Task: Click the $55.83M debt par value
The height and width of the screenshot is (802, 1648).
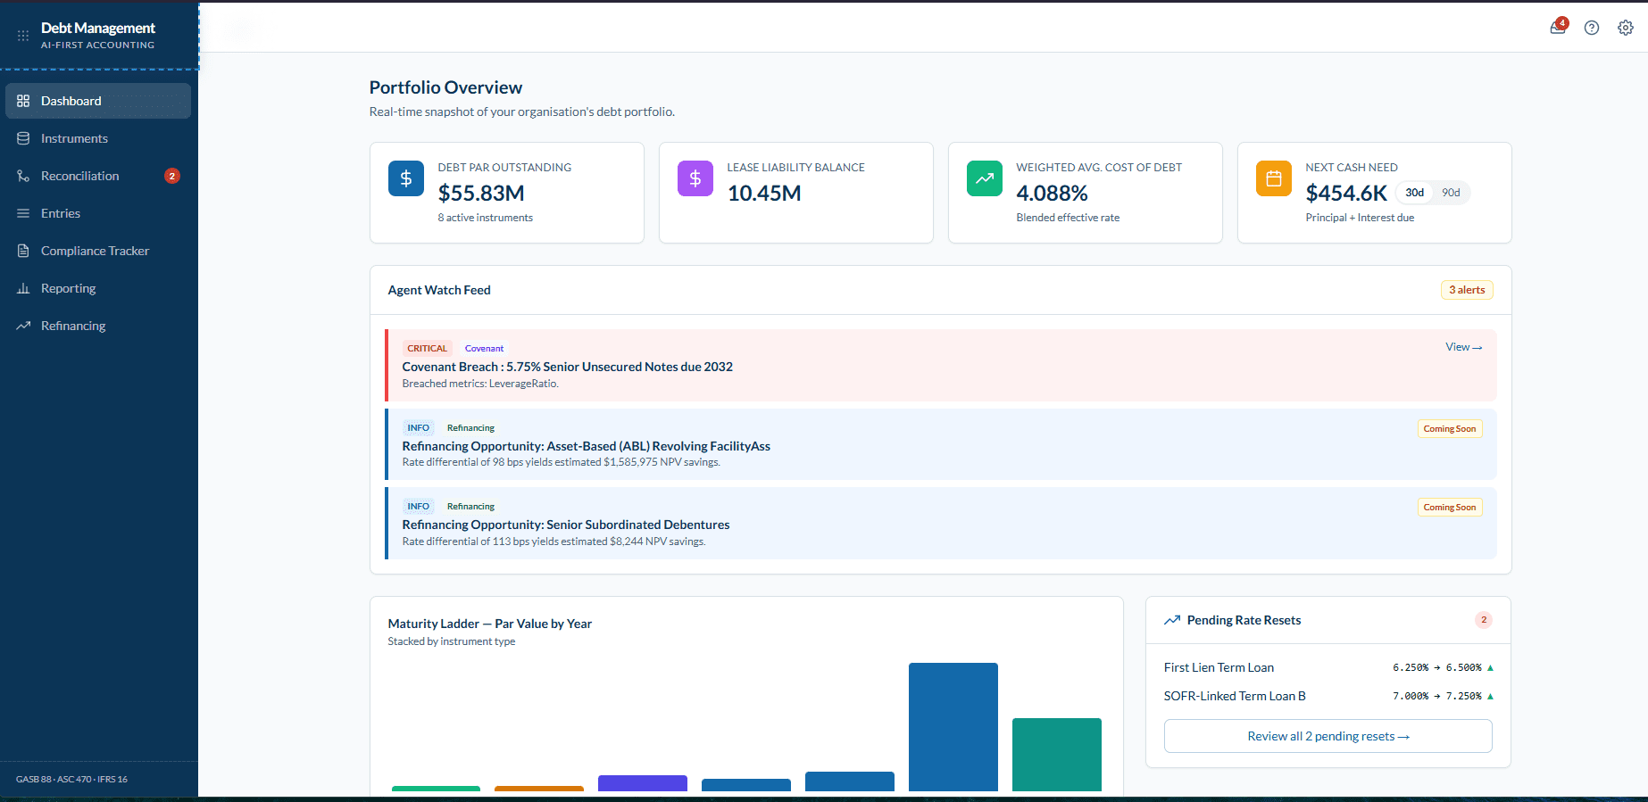Action: (481, 193)
